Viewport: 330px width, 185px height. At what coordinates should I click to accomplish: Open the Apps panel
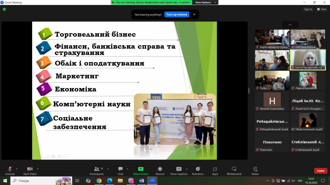click(215, 170)
